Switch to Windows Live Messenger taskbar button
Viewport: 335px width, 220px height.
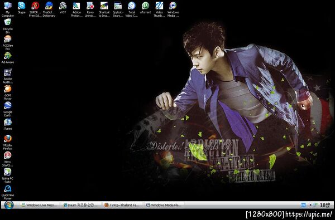(40, 205)
